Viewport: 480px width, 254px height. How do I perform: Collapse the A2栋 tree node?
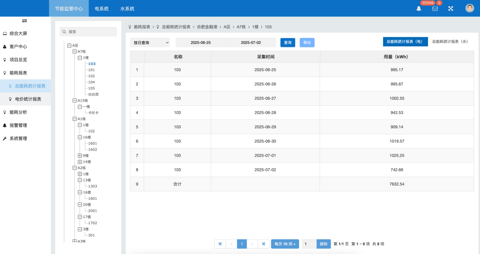tap(74, 168)
